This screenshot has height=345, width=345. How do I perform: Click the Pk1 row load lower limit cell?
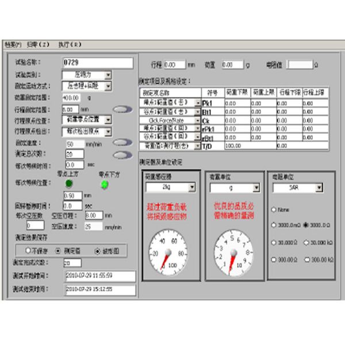coord(237,102)
